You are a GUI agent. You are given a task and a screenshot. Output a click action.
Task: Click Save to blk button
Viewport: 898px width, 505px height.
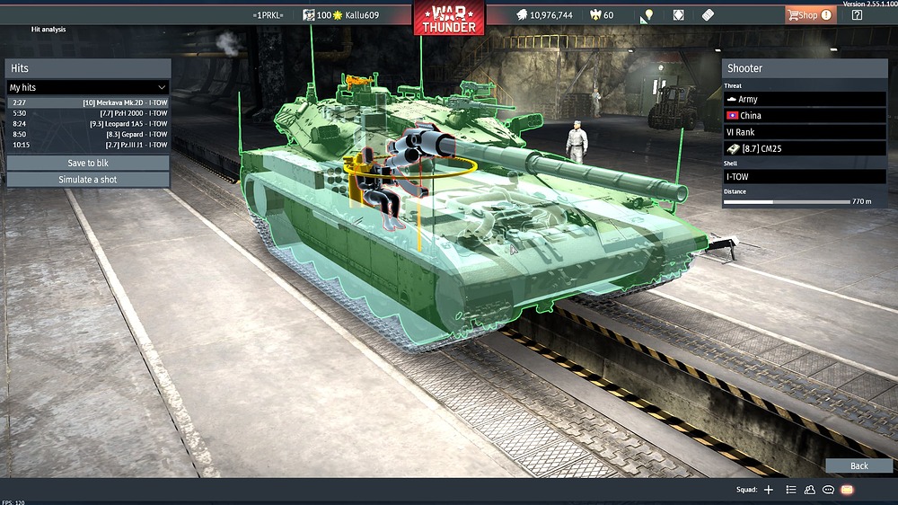[88, 163]
